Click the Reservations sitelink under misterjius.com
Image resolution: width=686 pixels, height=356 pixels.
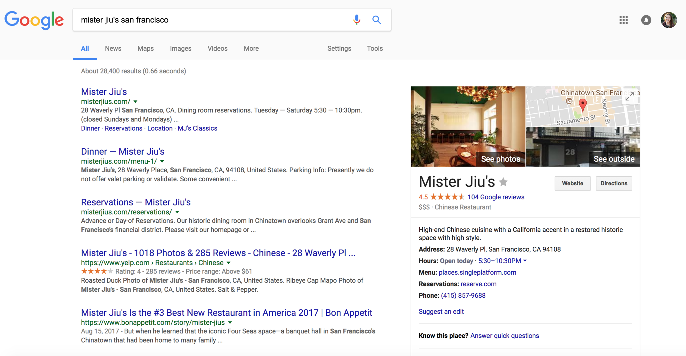click(123, 128)
